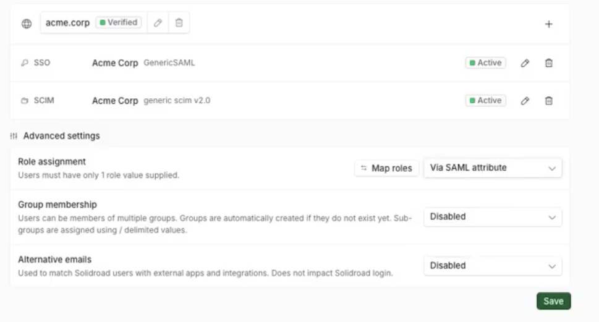Image resolution: width=599 pixels, height=322 pixels.
Task: Click the Alternative emails label
Action: tap(54, 260)
